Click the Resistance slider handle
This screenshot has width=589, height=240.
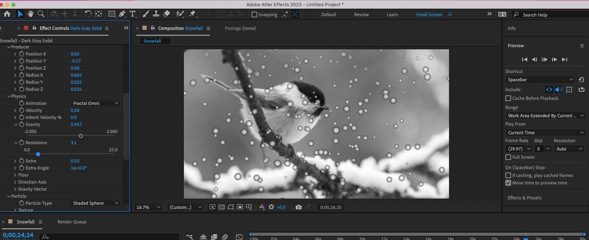coord(38,154)
